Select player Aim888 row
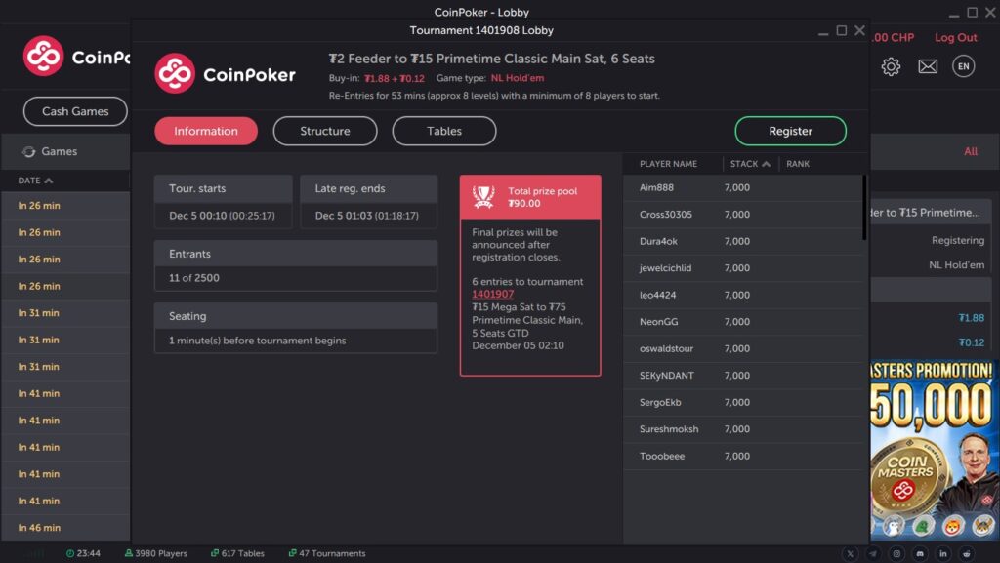Image resolution: width=1000 pixels, height=563 pixels. click(742, 188)
